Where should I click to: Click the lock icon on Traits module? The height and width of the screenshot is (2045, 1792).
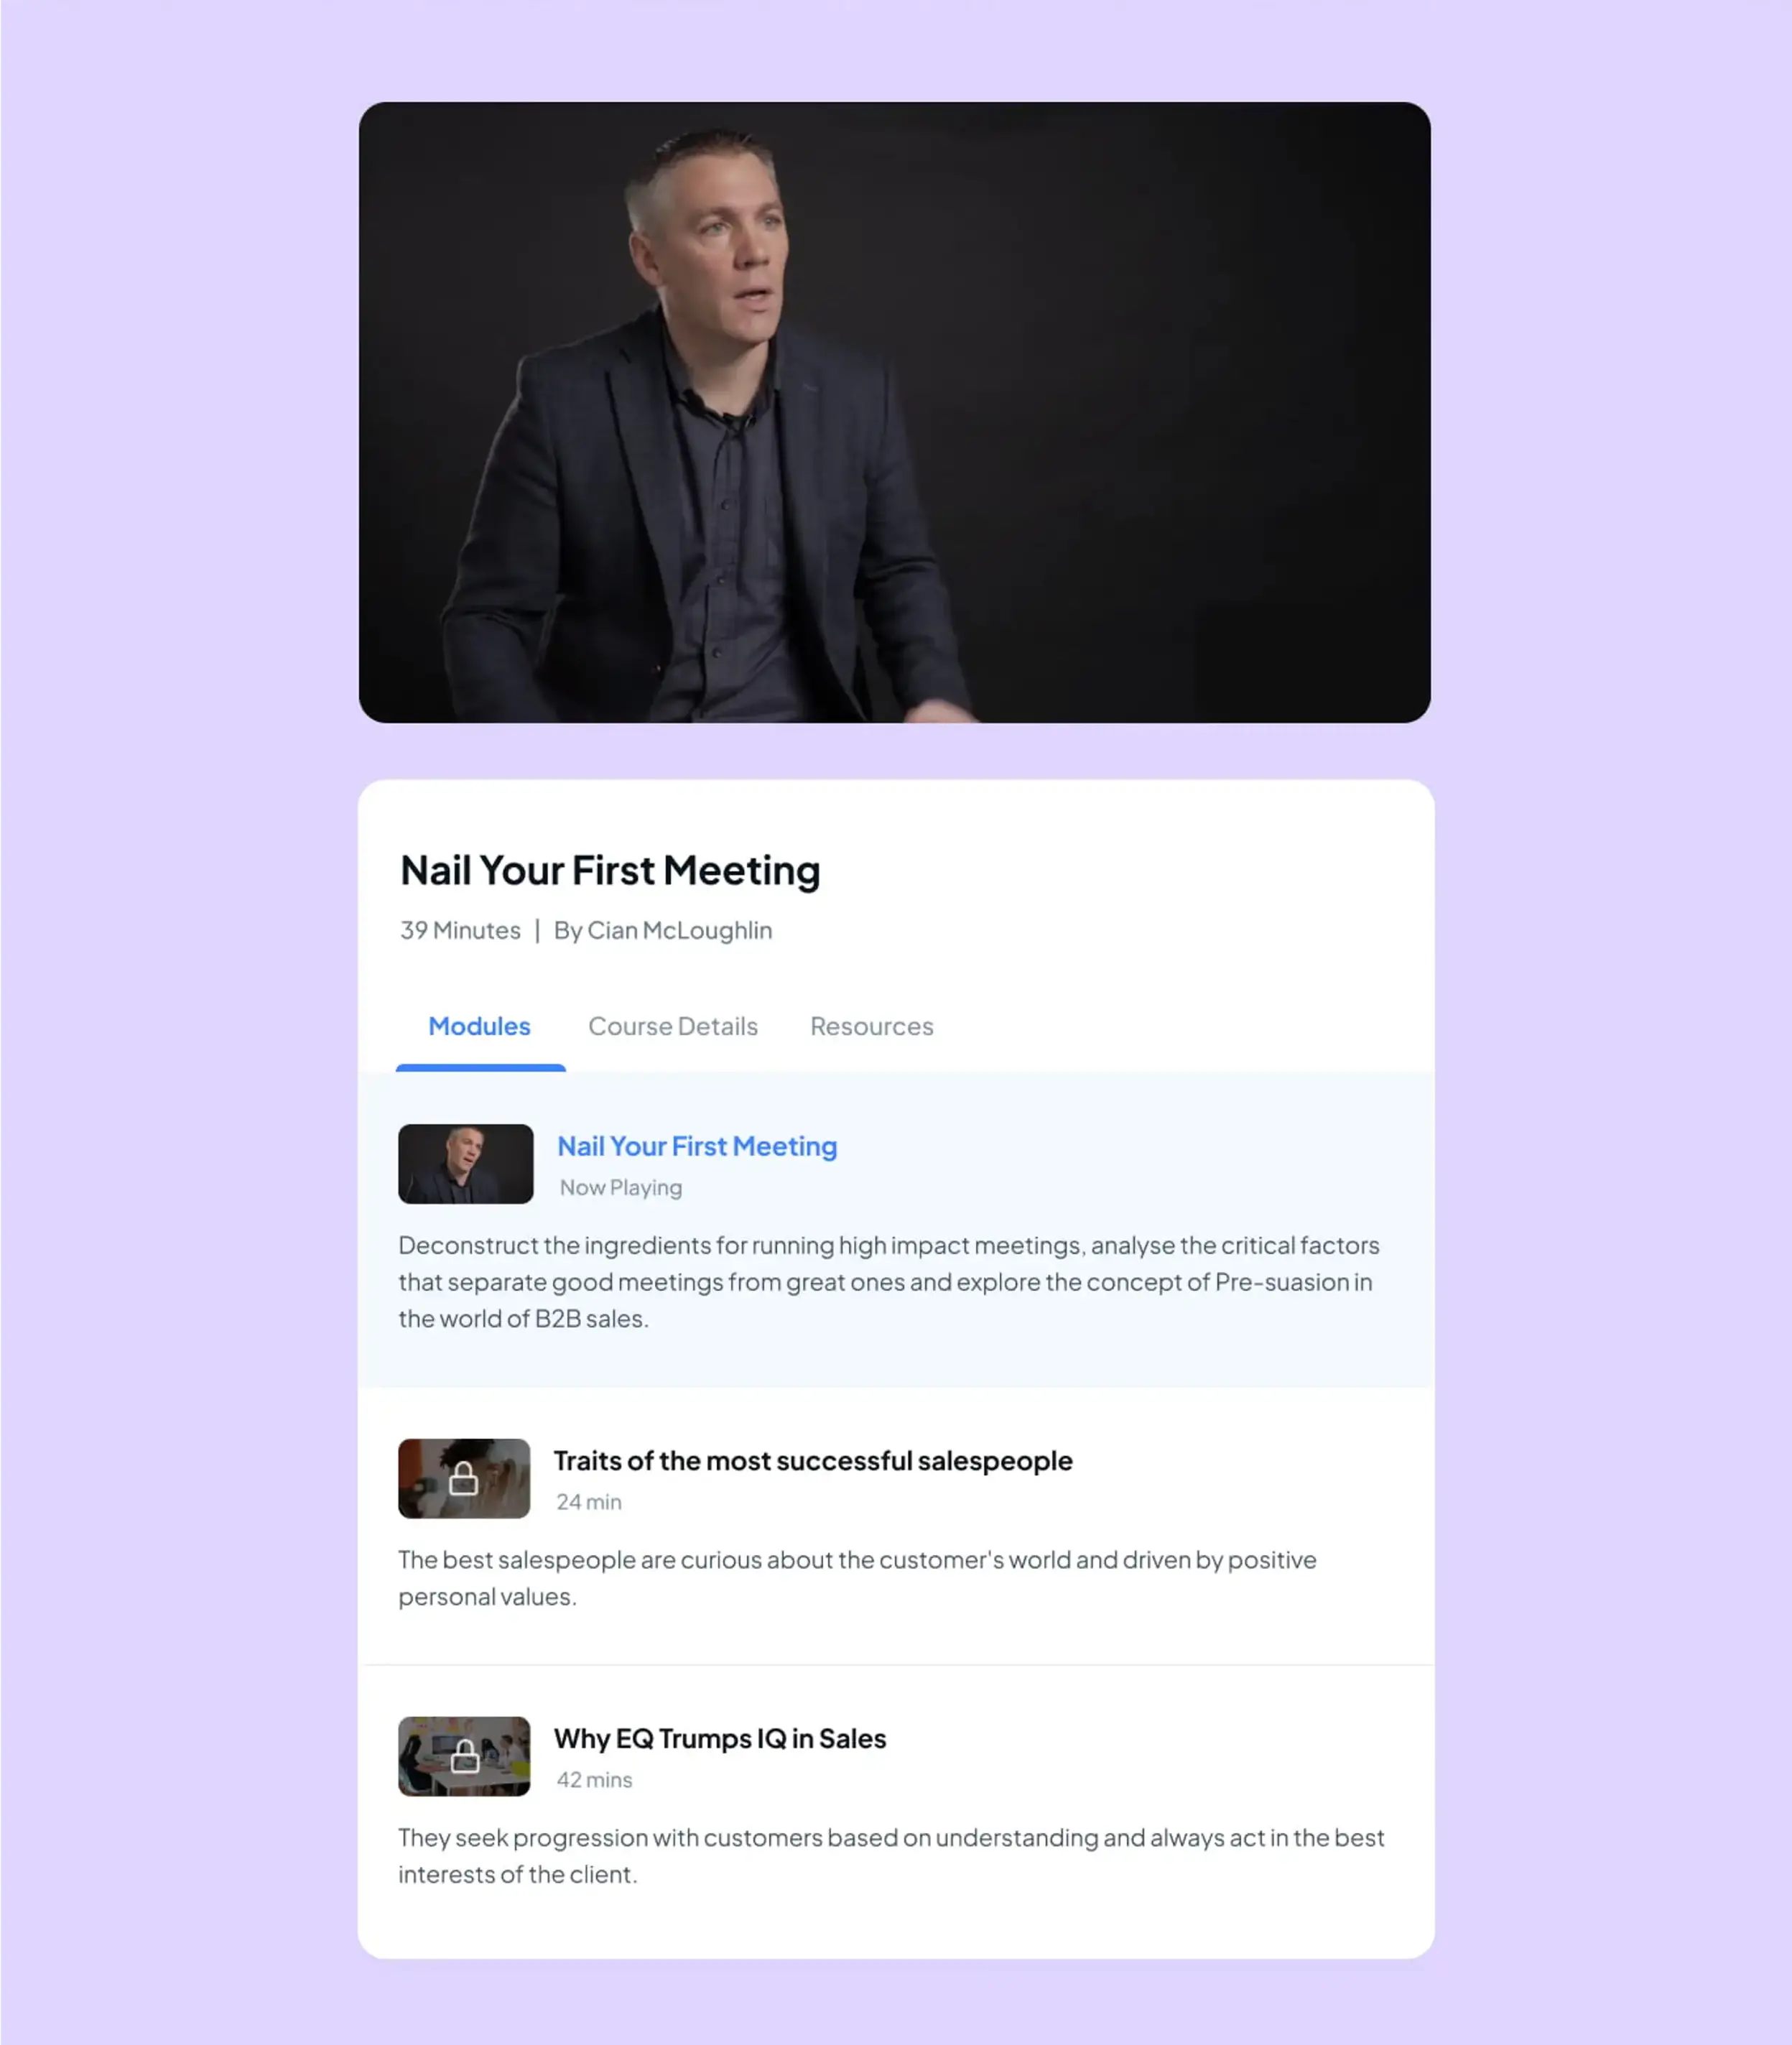[463, 1478]
